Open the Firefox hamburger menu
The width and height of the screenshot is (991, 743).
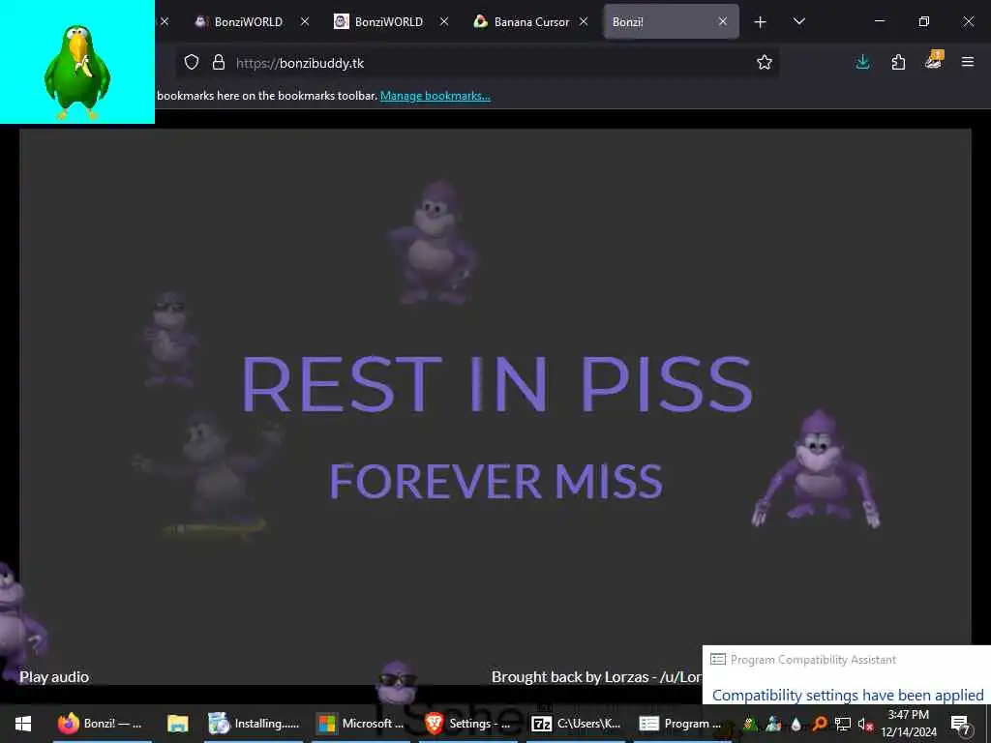[968, 62]
